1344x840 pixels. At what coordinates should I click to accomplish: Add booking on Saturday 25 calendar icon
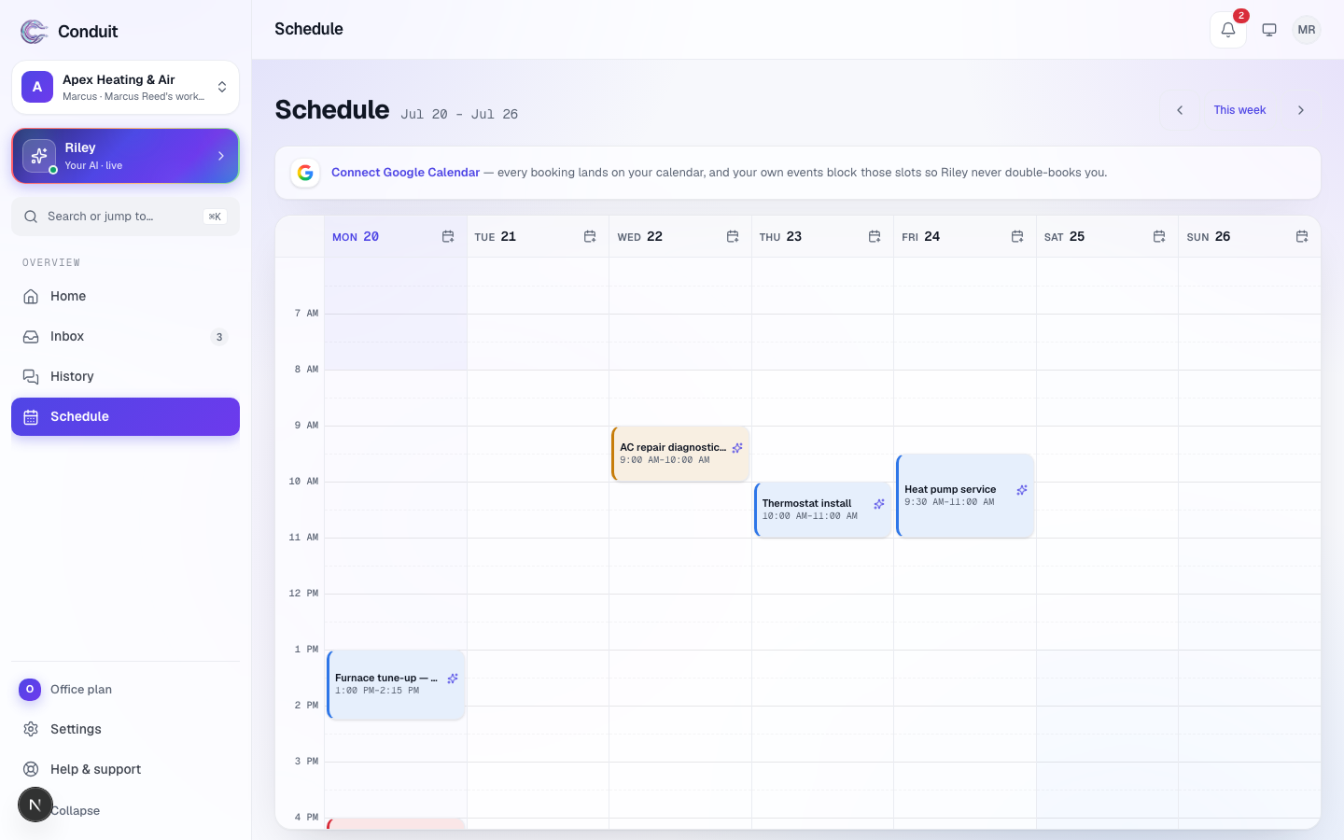pyautogui.click(x=1159, y=237)
